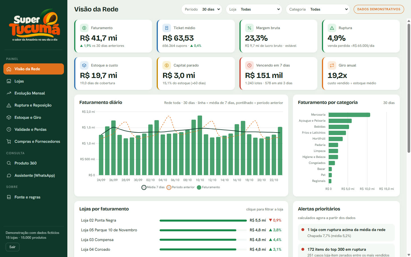411x257 pixels.
Task: Open the Período 30 dias dropdown
Action: (202, 9)
